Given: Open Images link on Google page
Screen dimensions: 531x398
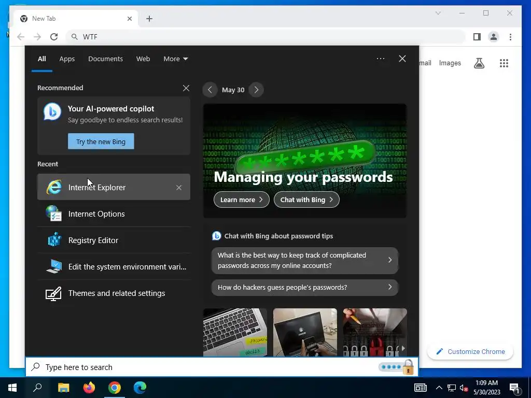Looking at the screenshot, I should (450, 63).
